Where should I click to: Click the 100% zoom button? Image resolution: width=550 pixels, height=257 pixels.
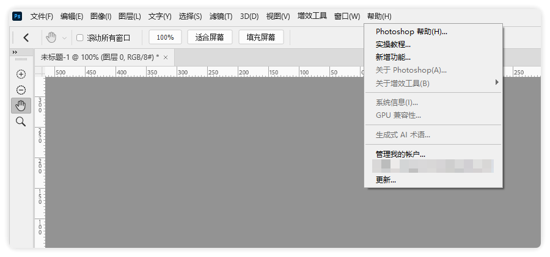[x=165, y=37]
